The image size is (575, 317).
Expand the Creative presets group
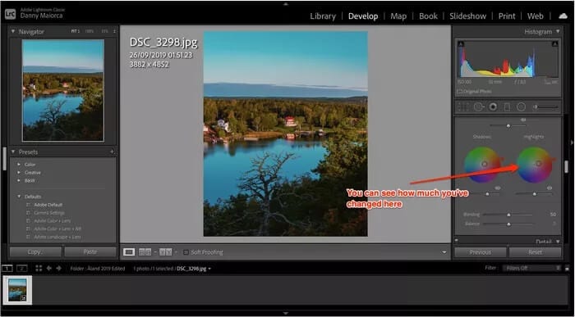19,173
